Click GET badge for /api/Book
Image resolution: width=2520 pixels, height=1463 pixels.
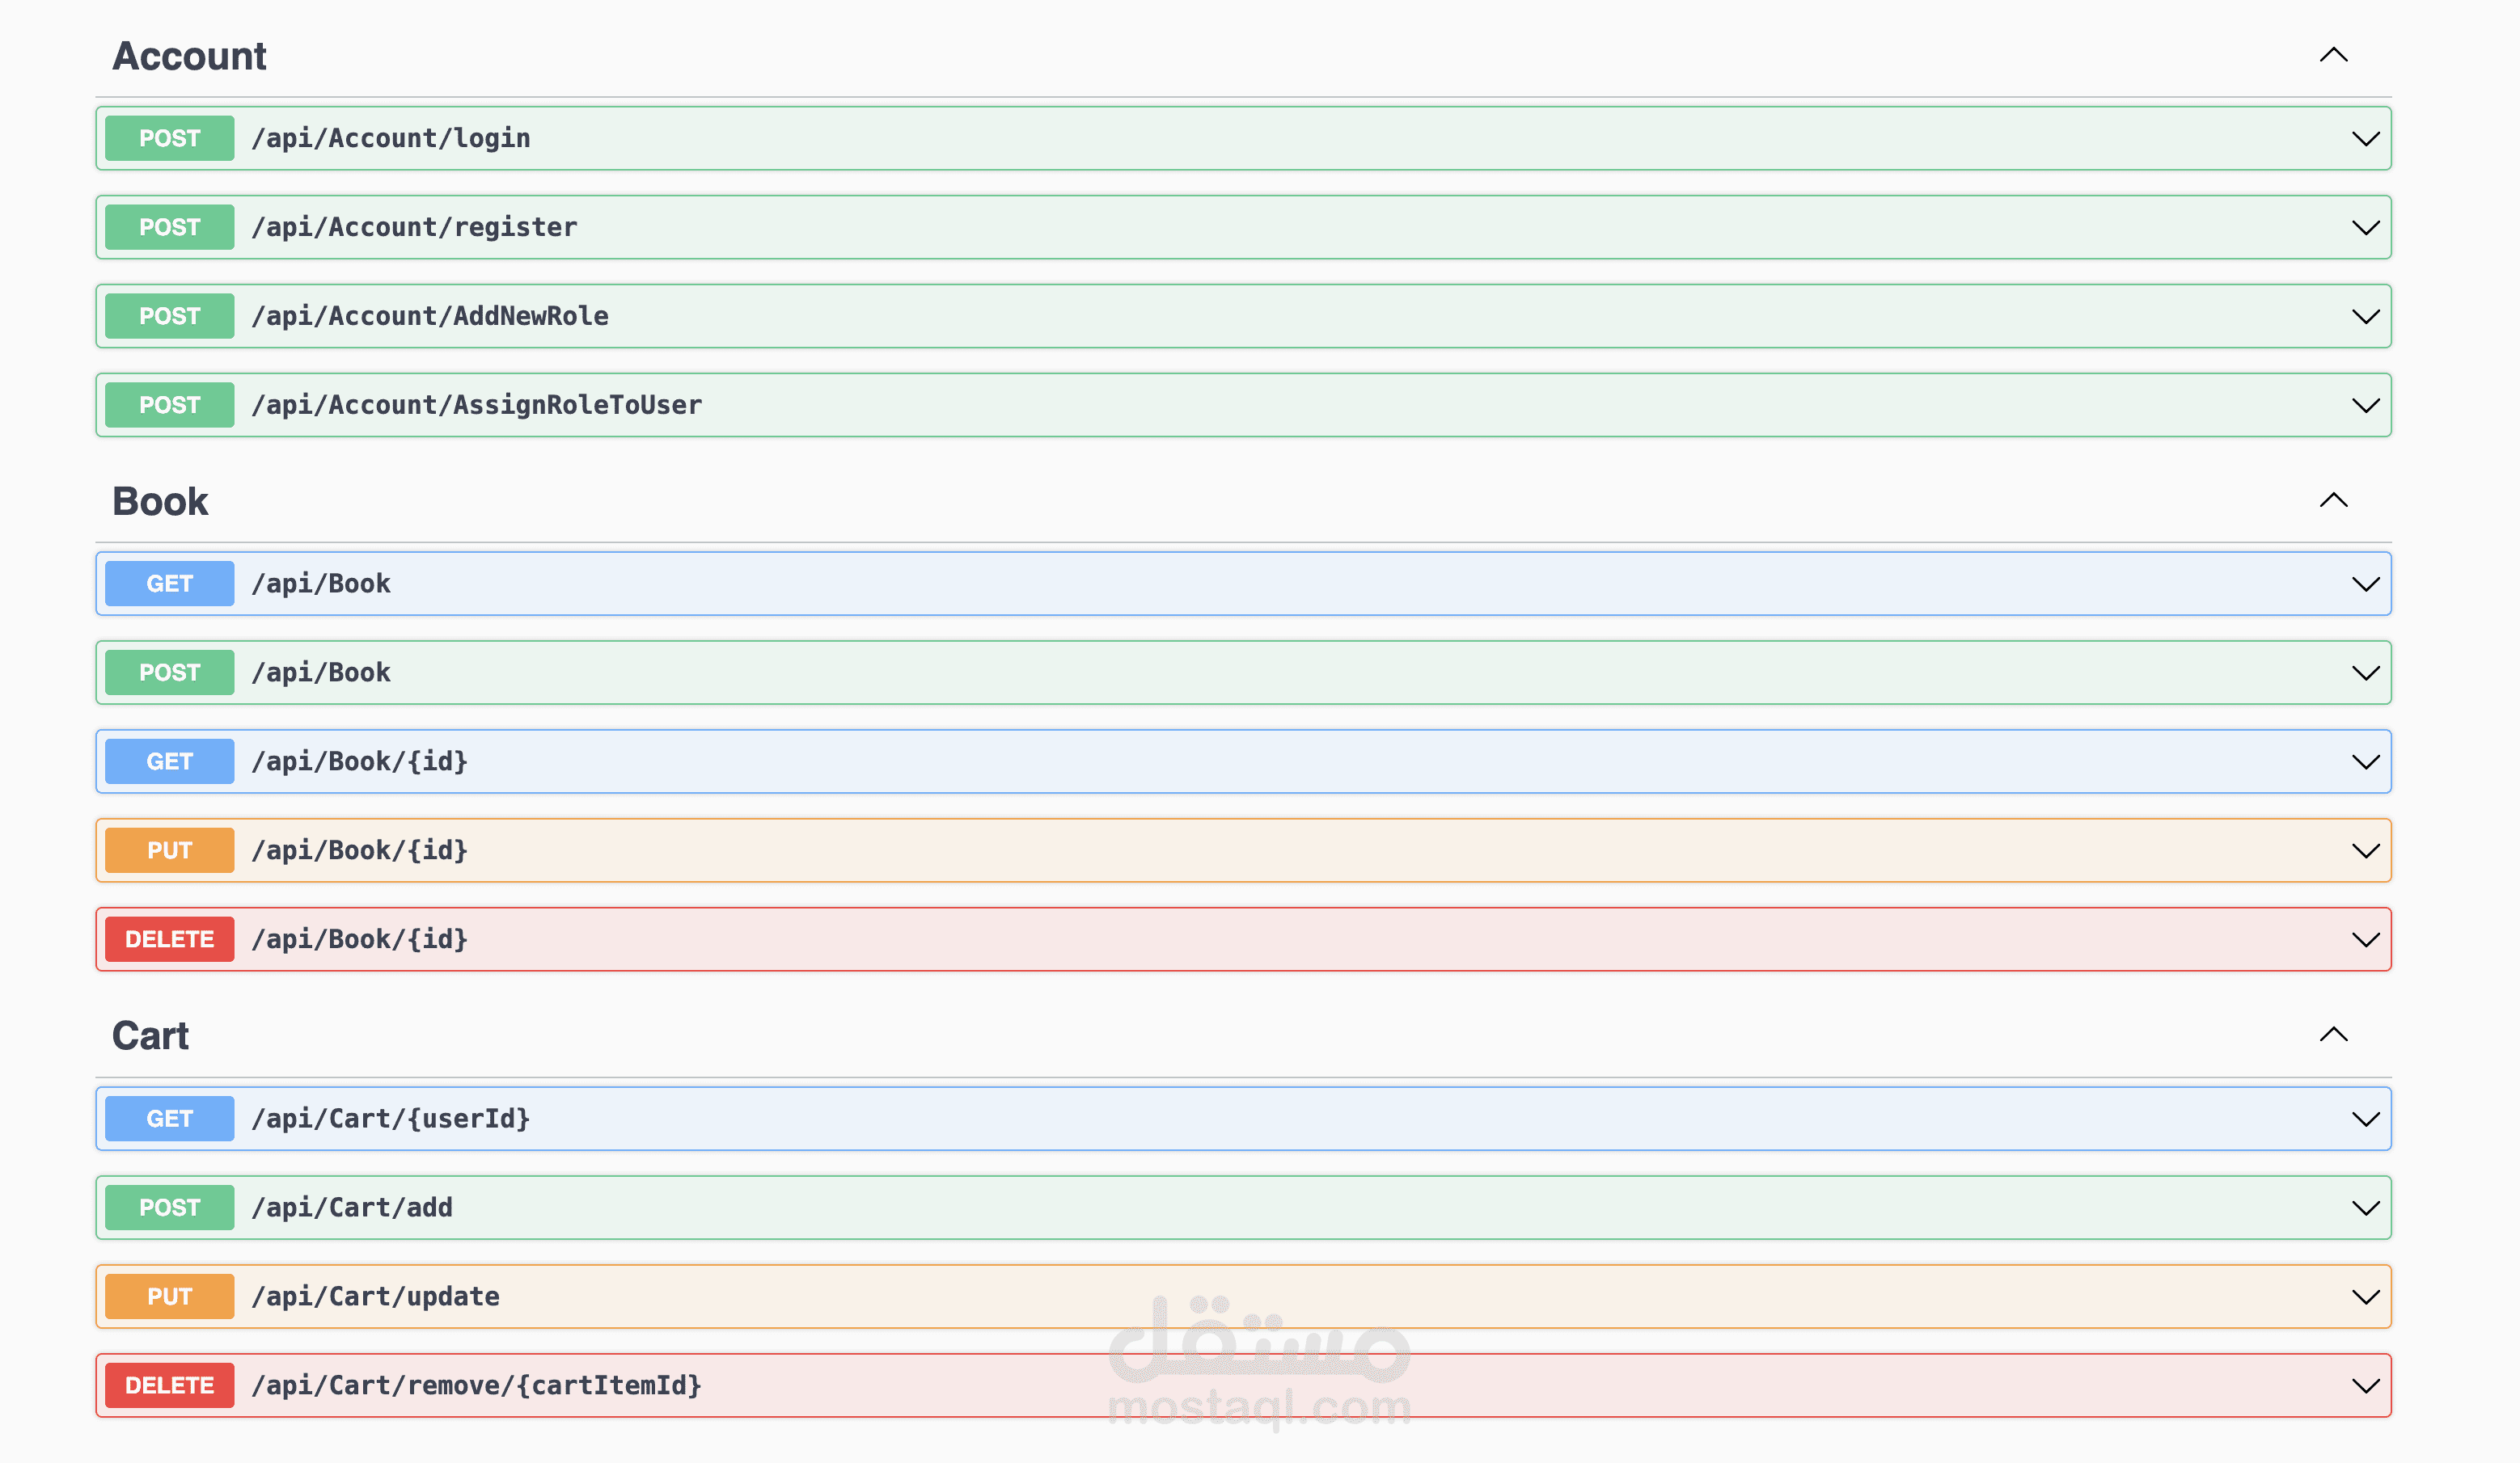click(169, 584)
